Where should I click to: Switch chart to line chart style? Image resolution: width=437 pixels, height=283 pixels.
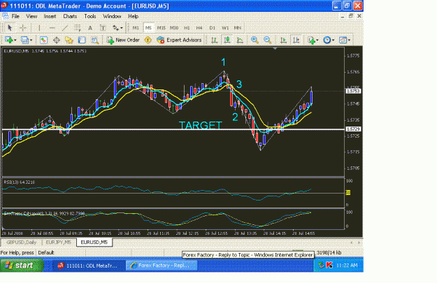point(240,40)
